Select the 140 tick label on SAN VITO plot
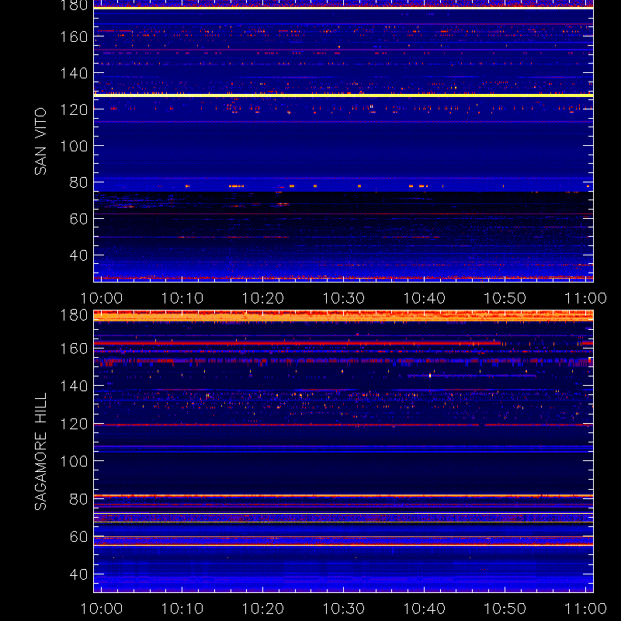This screenshot has height=621, width=621. (74, 73)
